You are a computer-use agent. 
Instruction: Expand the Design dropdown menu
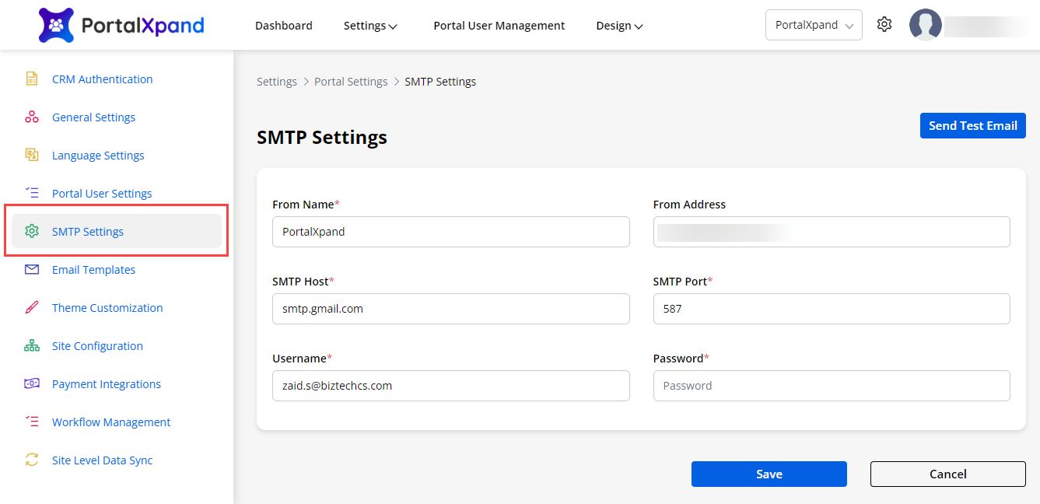[x=619, y=26]
